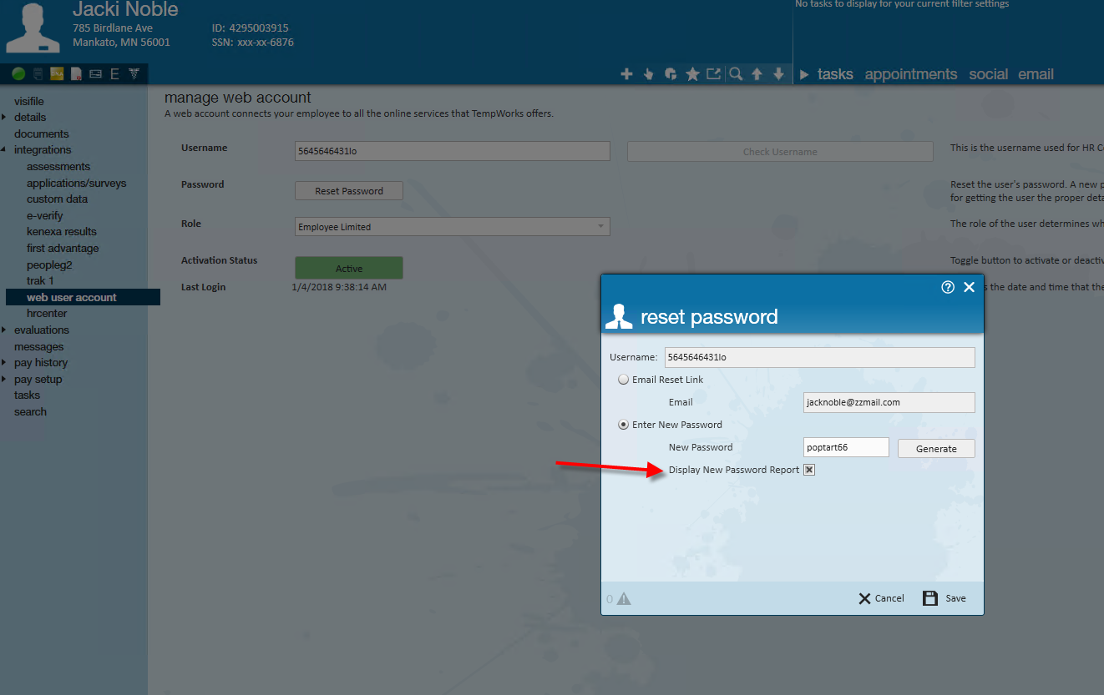Screen dimensions: 1104x695
Task: Switch to the email tab
Action: coord(1036,74)
